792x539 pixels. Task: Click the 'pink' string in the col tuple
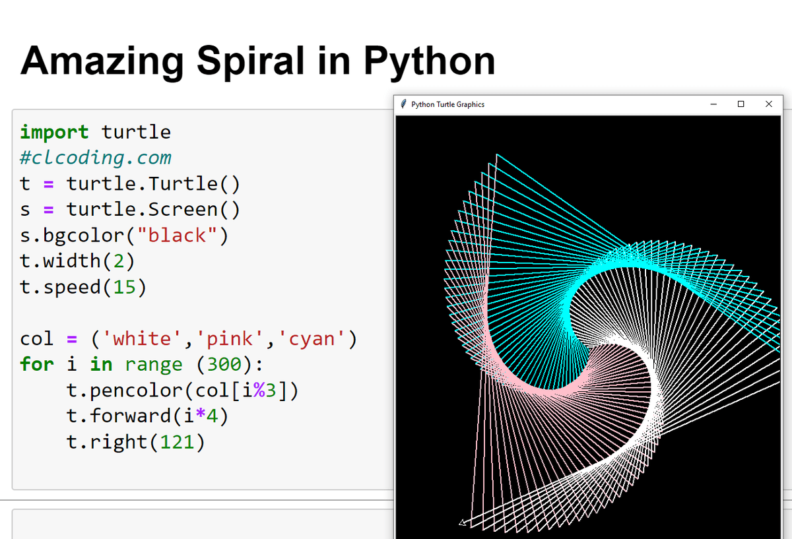pyautogui.click(x=230, y=338)
